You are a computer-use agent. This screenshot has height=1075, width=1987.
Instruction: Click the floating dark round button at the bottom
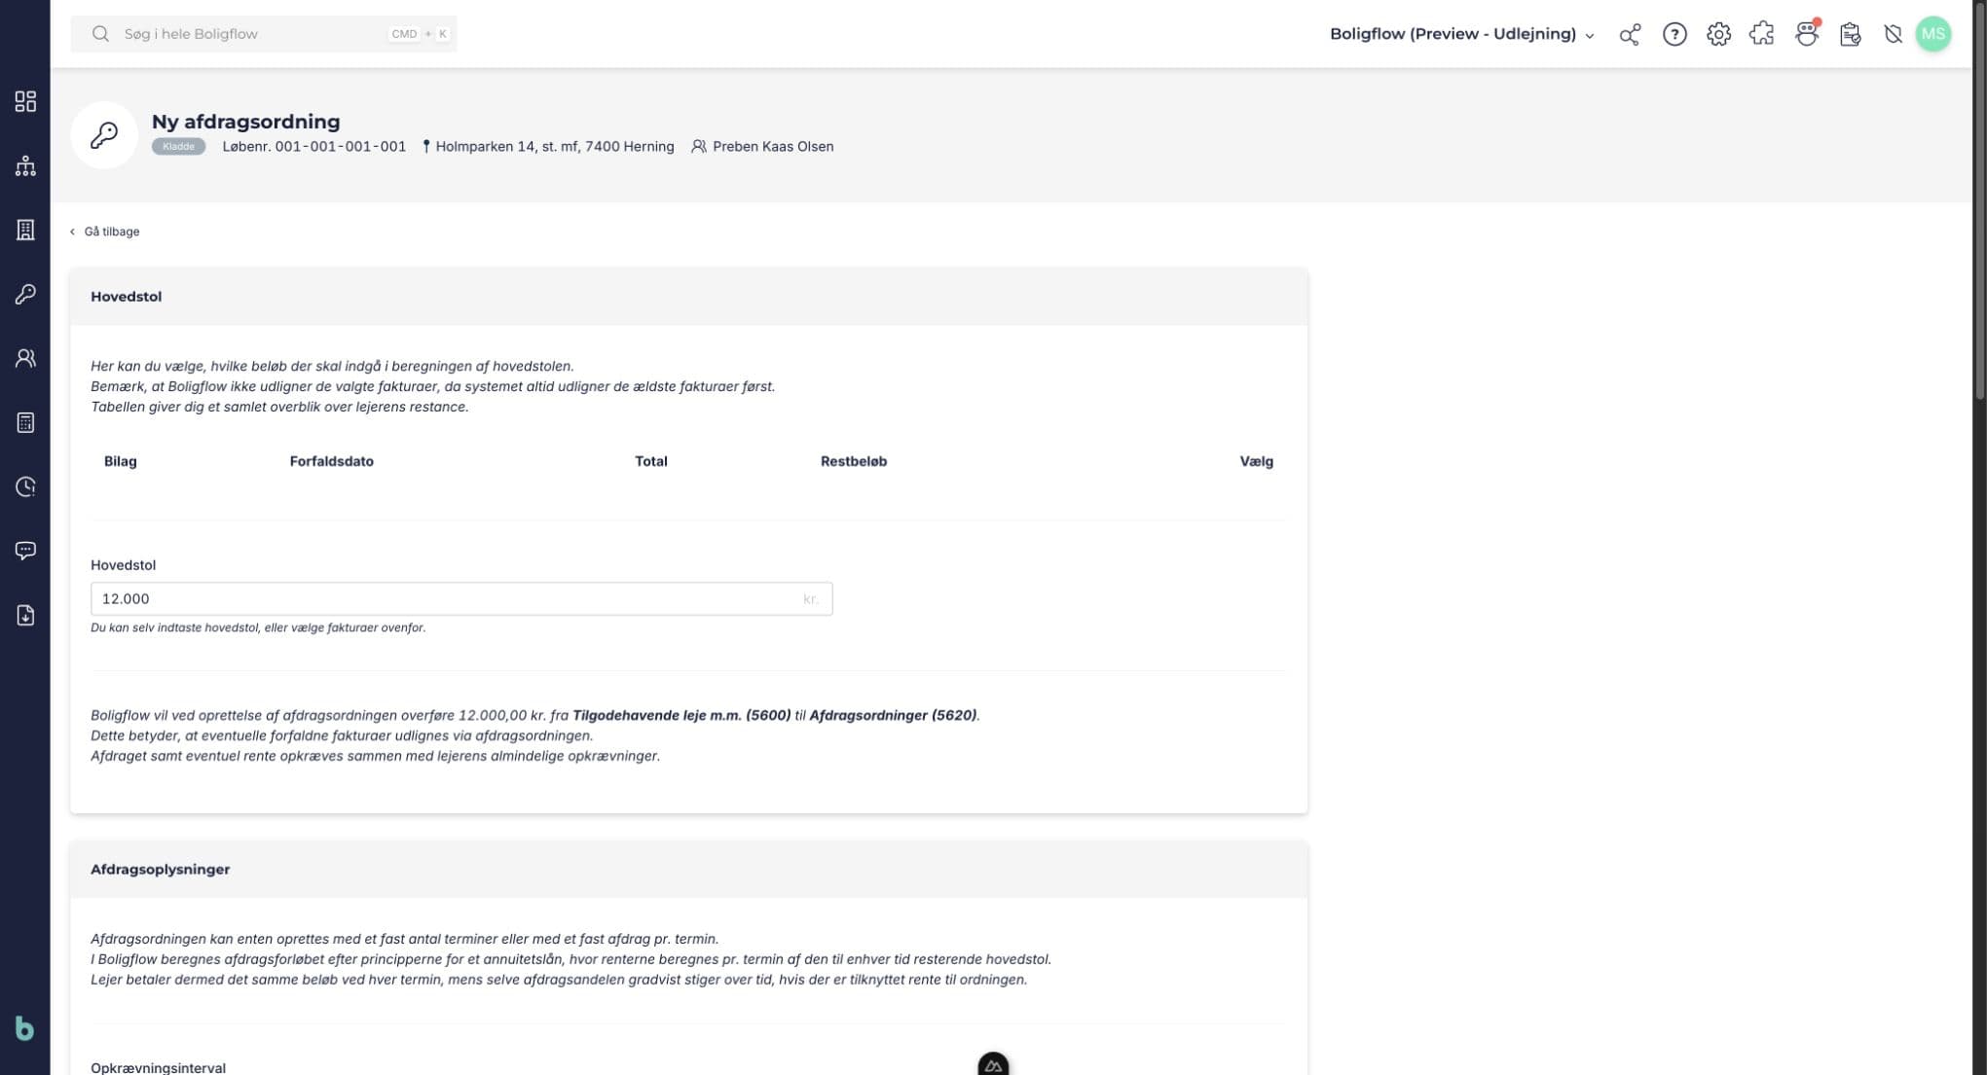[993, 1063]
